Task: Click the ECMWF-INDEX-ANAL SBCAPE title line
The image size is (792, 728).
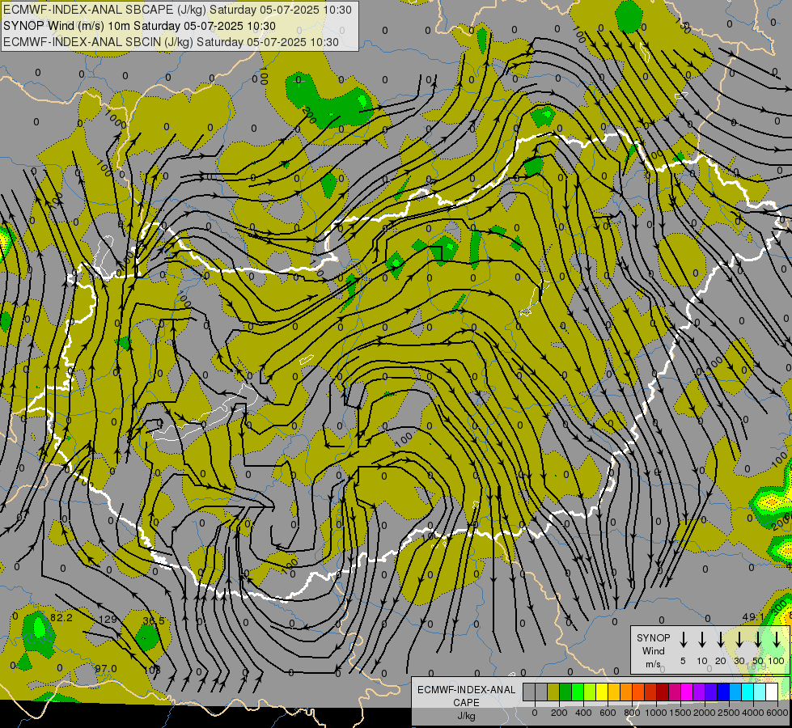Action: [177, 10]
